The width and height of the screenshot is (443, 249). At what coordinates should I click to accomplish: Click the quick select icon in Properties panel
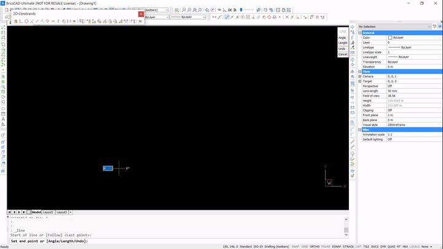coord(434,26)
